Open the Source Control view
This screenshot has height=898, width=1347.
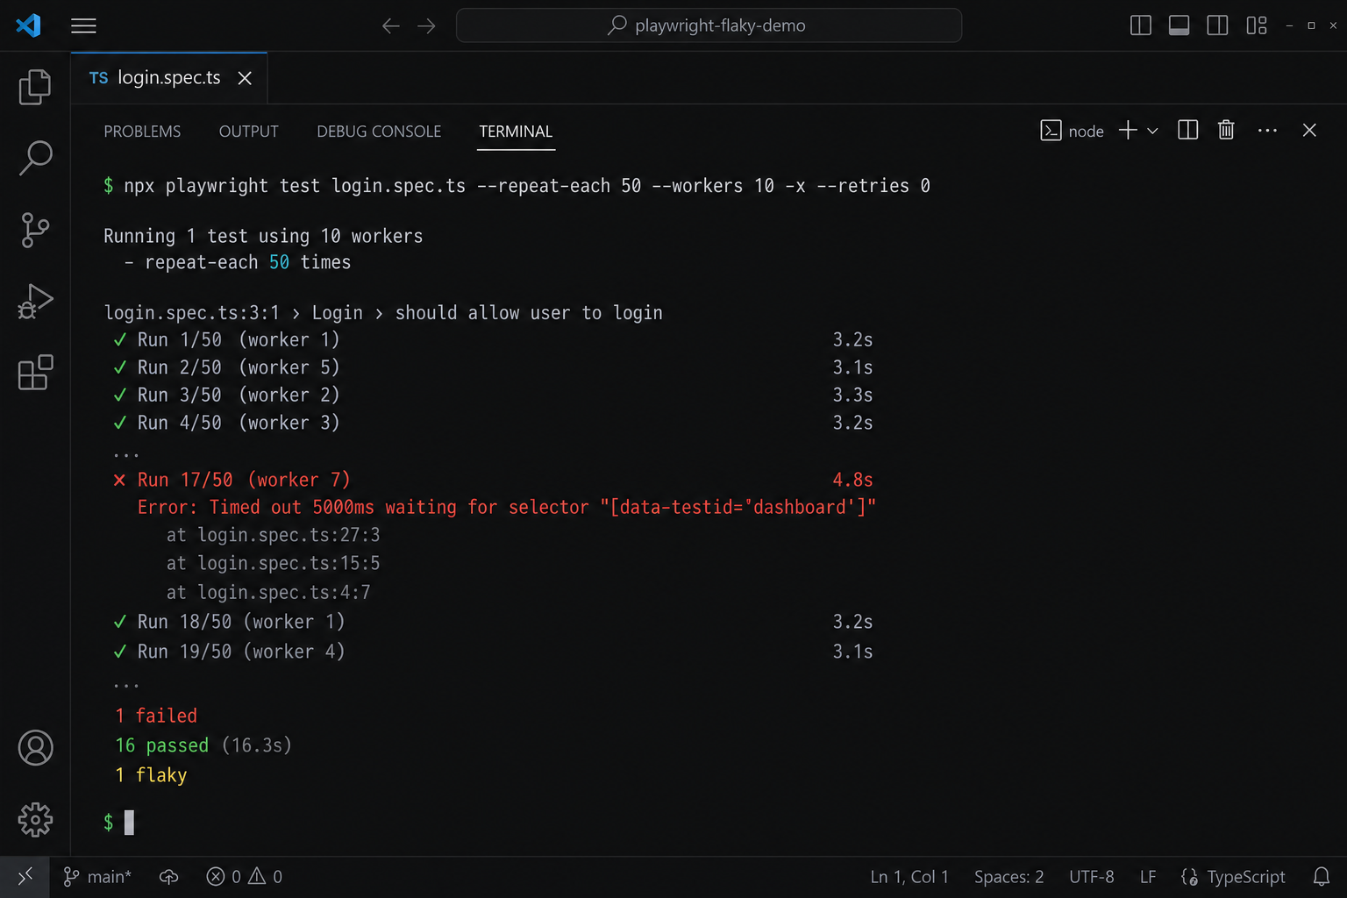click(x=35, y=230)
